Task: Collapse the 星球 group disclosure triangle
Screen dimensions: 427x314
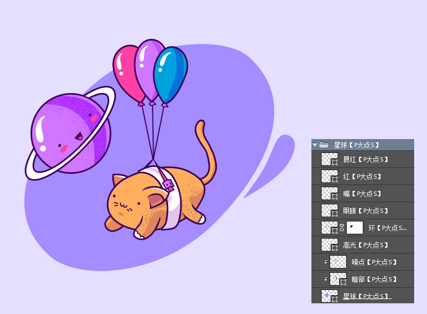Action: 315,145
